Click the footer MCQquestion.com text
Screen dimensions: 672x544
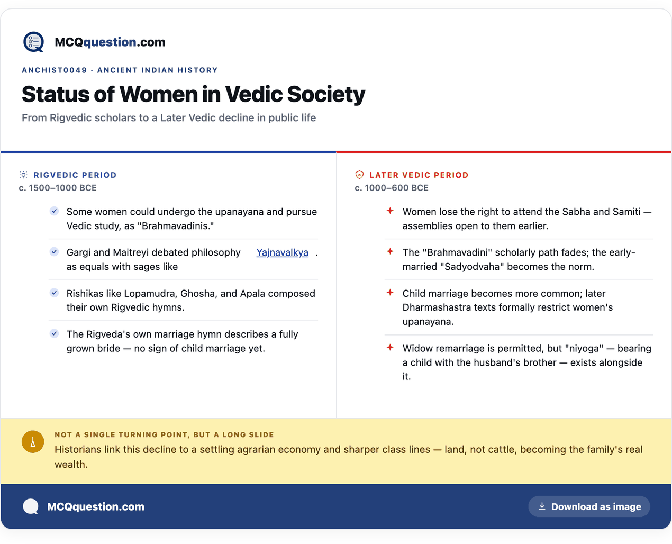(x=96, y=506)
